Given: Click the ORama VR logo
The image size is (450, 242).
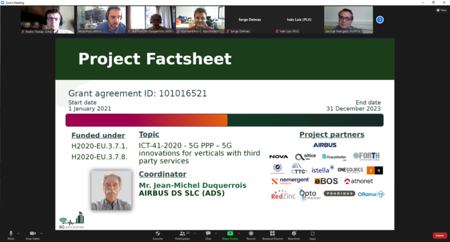Looking at the screenshot, I should [x=371, y=195].
